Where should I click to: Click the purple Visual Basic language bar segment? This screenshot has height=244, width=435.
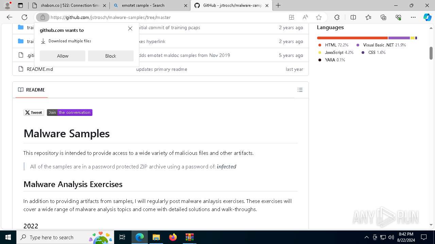pos(399,38)
